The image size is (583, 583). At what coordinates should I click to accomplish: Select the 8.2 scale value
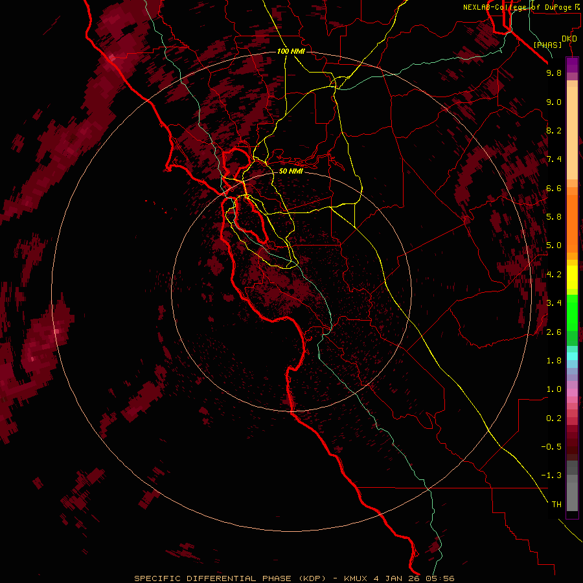click(x=554, y=130)
